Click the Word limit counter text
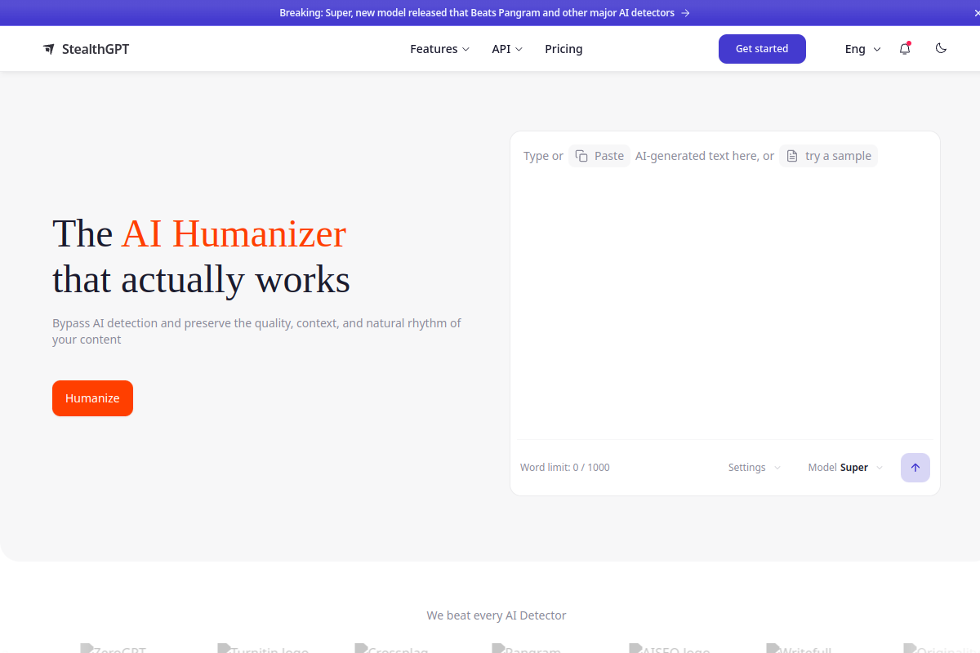980x653 pixels. [565, 468]
